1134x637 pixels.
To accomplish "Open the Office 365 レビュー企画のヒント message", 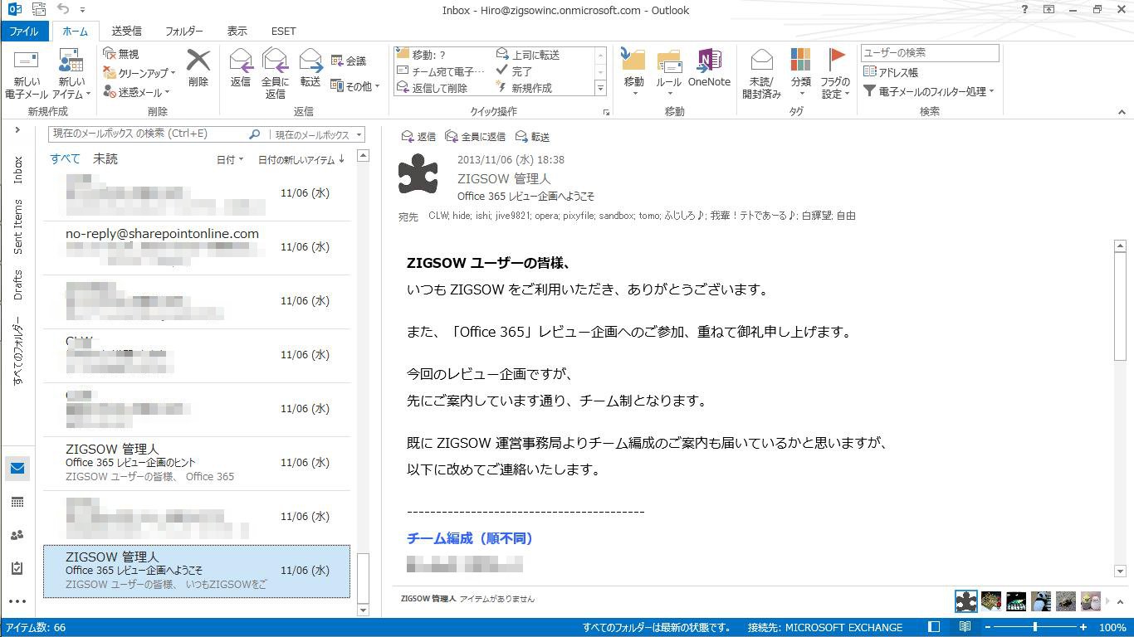I will pos(197,463).
